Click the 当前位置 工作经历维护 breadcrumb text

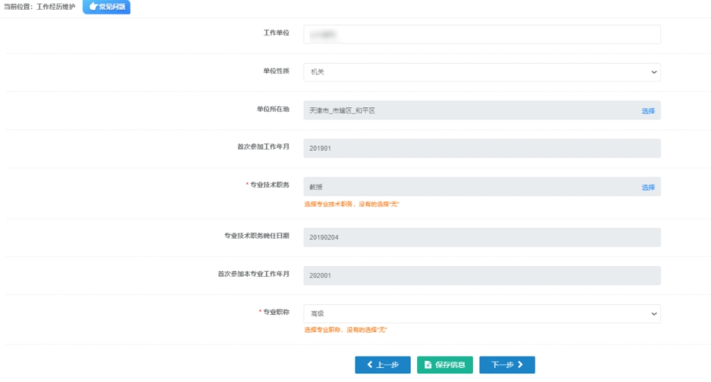coord(40,6)
